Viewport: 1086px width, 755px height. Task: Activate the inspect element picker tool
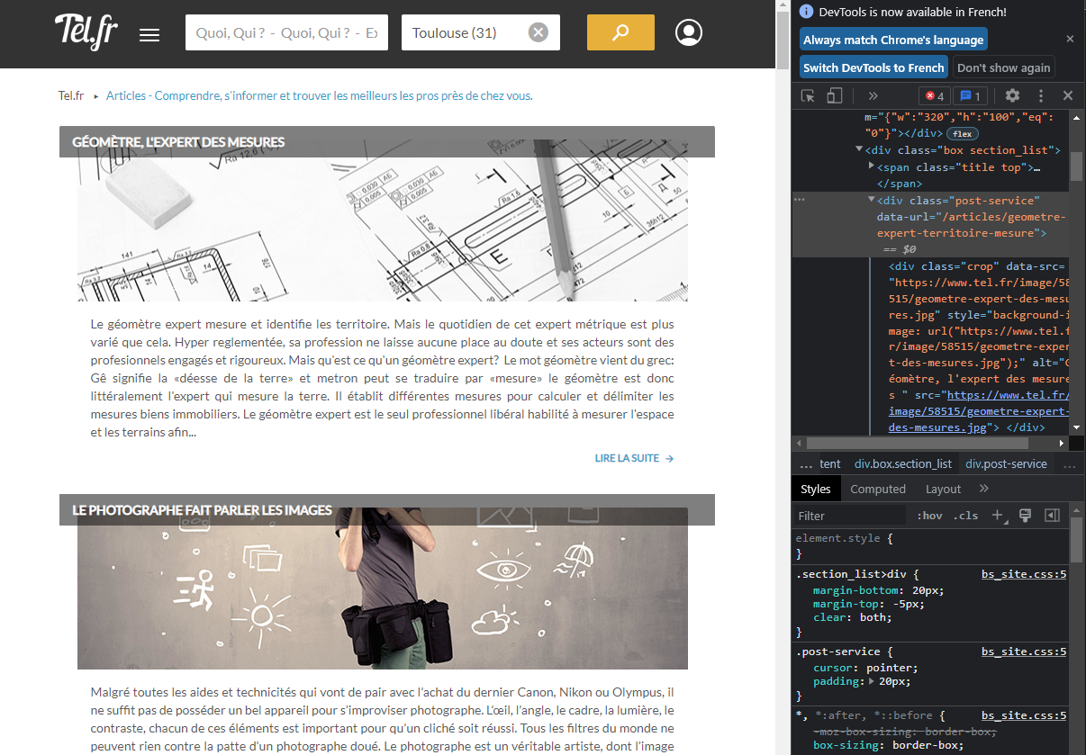click(808, 95)
